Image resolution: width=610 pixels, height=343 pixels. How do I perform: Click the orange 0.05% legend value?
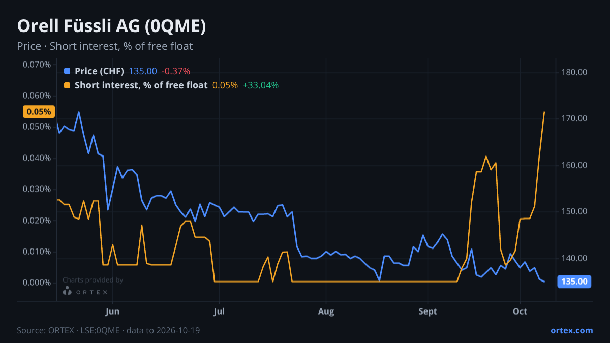tap(225, 85)
